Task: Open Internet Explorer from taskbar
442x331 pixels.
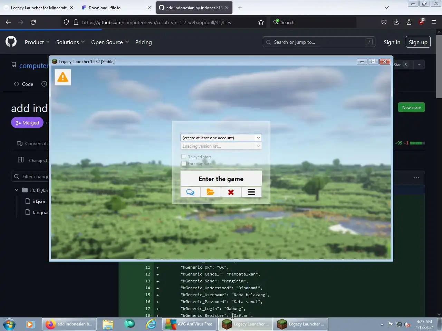Action: 151,324
